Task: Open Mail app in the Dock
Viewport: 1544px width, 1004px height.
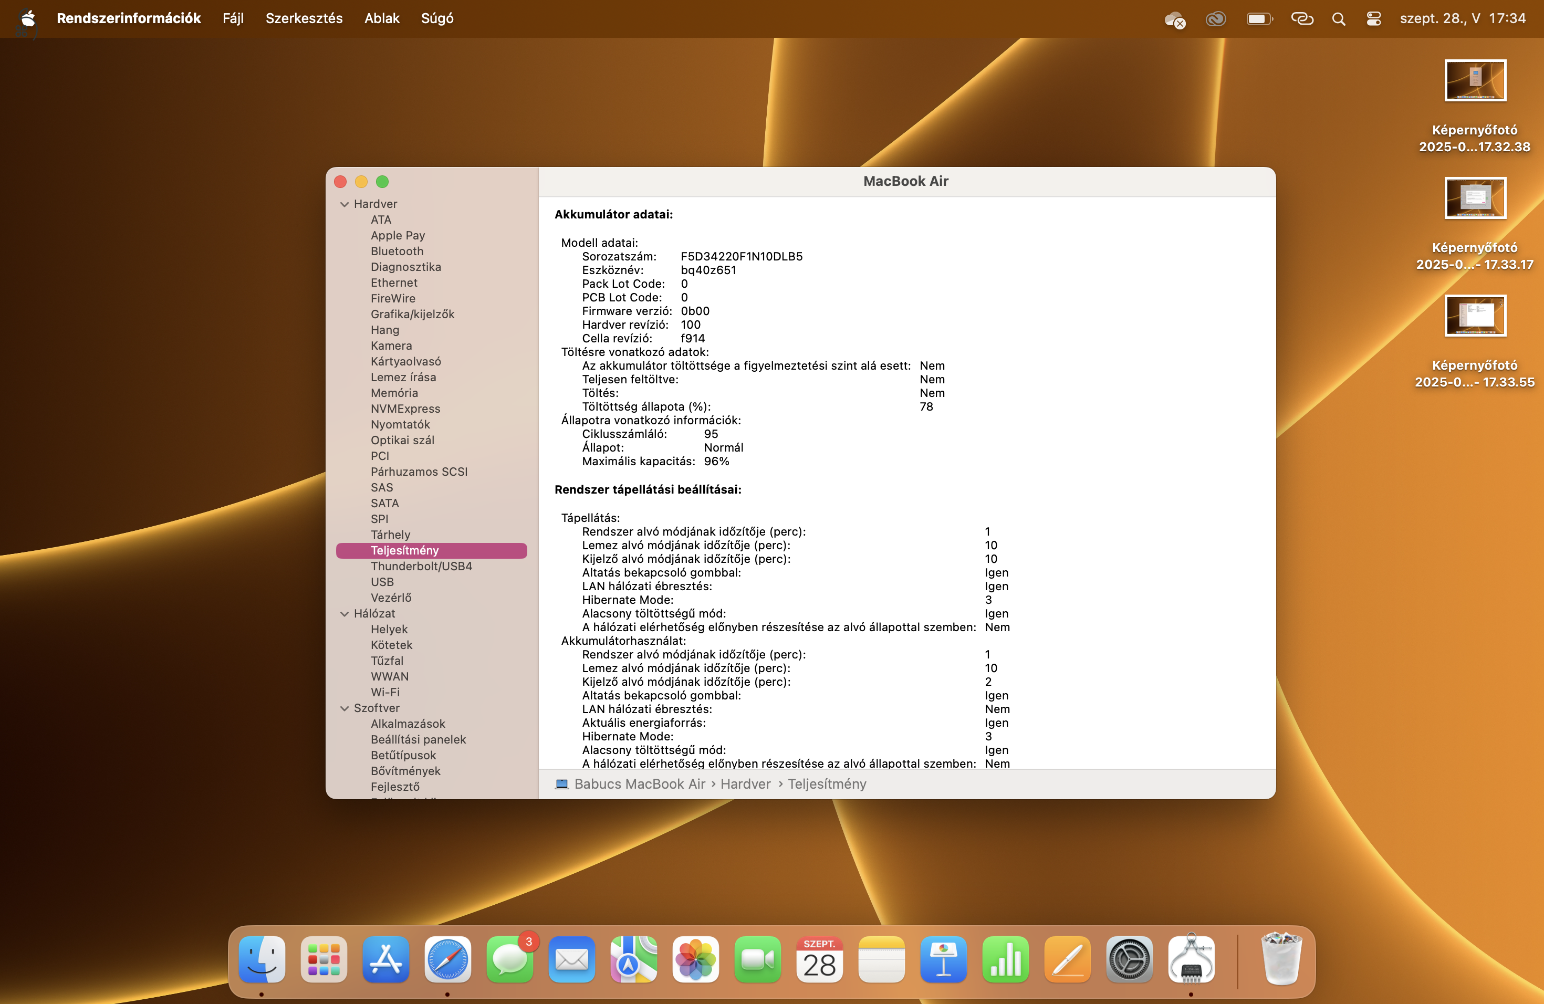Action: 571,959
